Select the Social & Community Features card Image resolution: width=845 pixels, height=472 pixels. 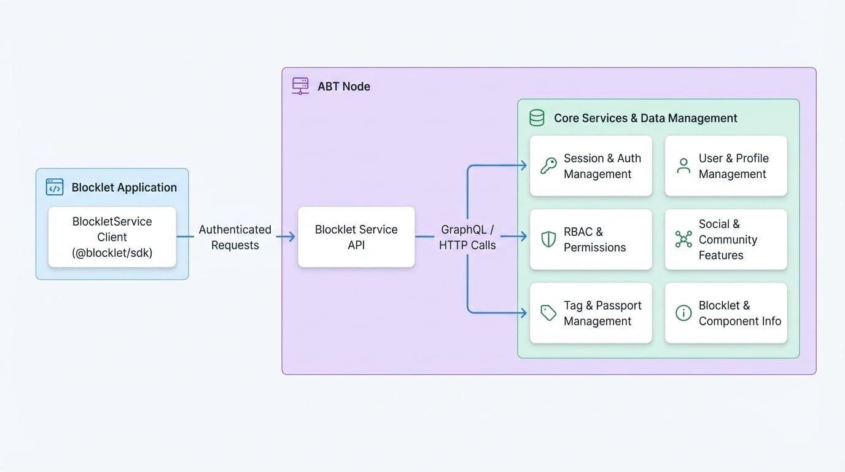coord(726,240)
